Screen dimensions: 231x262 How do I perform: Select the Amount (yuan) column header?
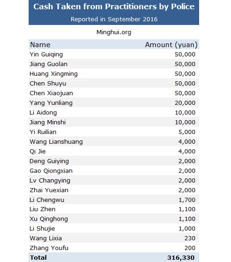click(171, 45)
